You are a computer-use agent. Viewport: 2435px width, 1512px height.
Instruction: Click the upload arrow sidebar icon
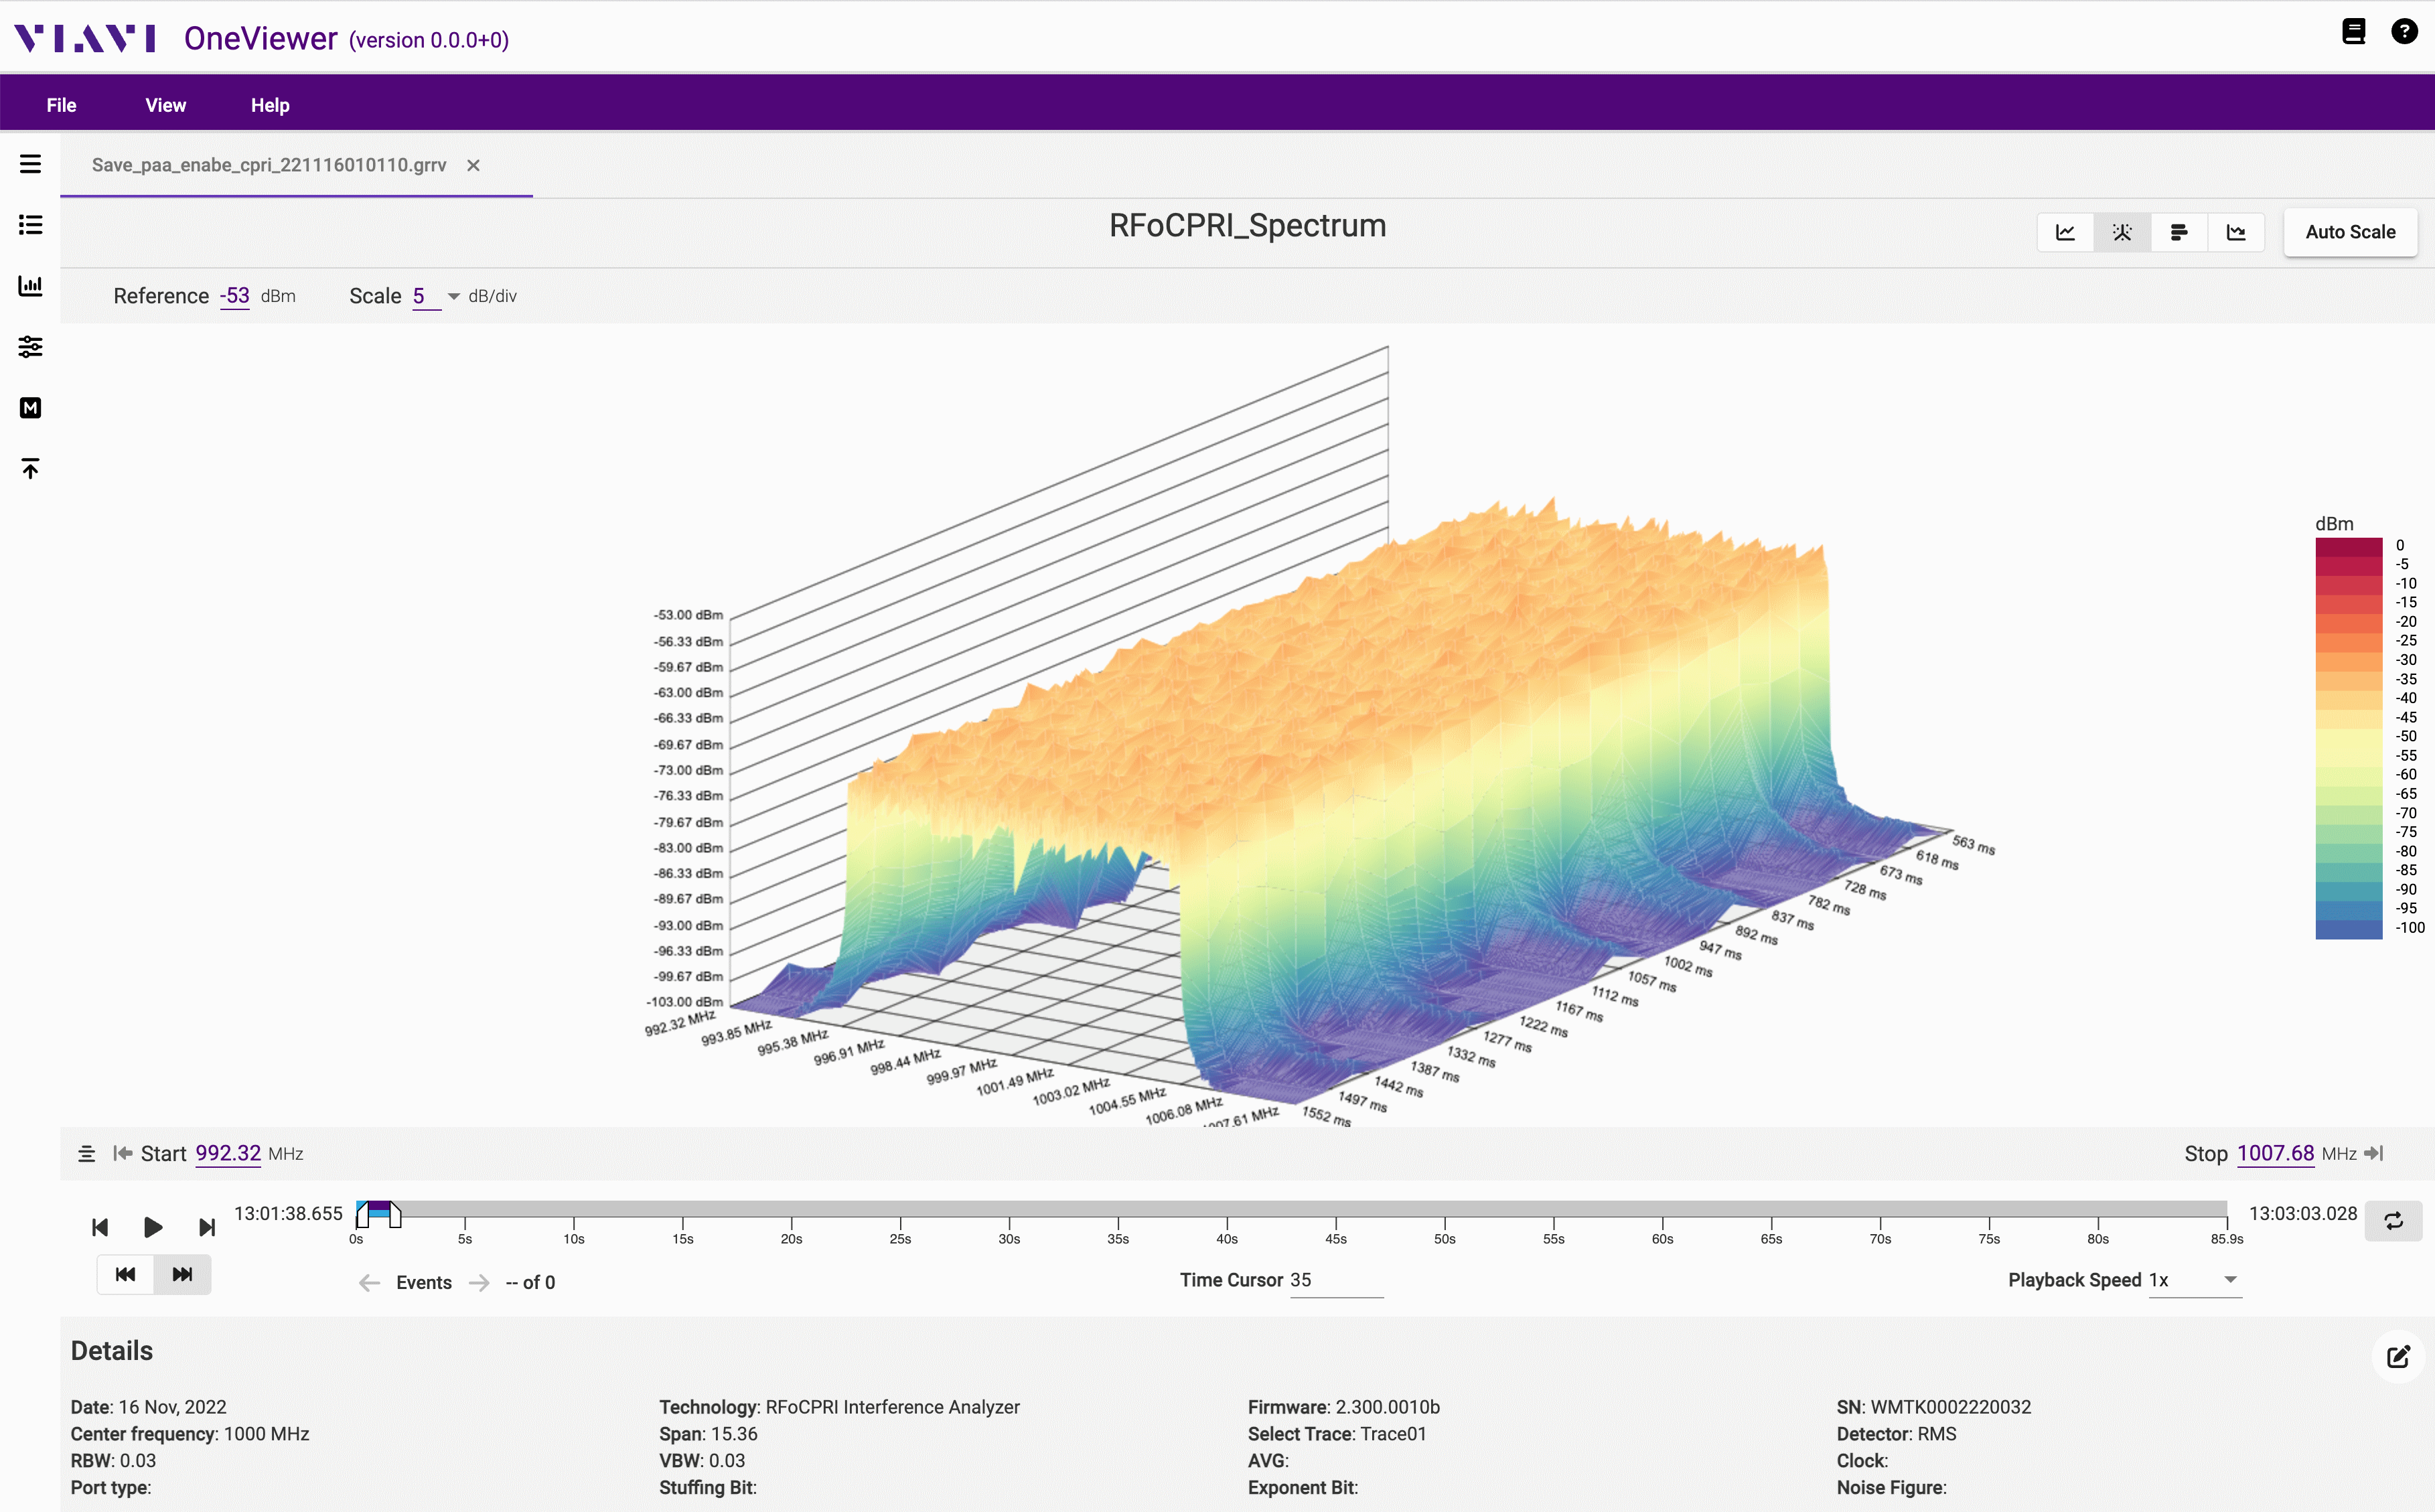point(30,468)
